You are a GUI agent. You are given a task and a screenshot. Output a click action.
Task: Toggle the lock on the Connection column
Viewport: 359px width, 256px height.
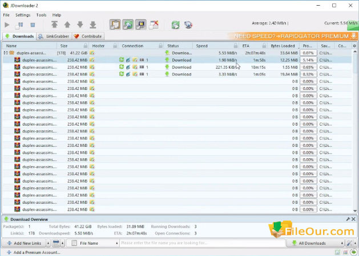pos(160,46)
